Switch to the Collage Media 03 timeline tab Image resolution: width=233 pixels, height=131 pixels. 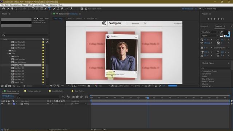[x=34, y=91]
